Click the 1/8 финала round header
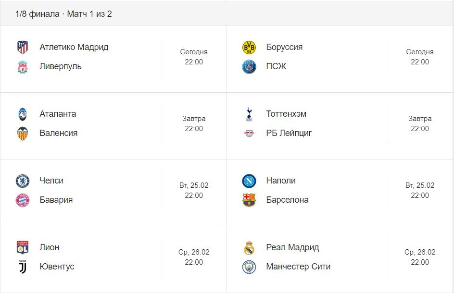454x293 pixels. [x=63, y=14]
